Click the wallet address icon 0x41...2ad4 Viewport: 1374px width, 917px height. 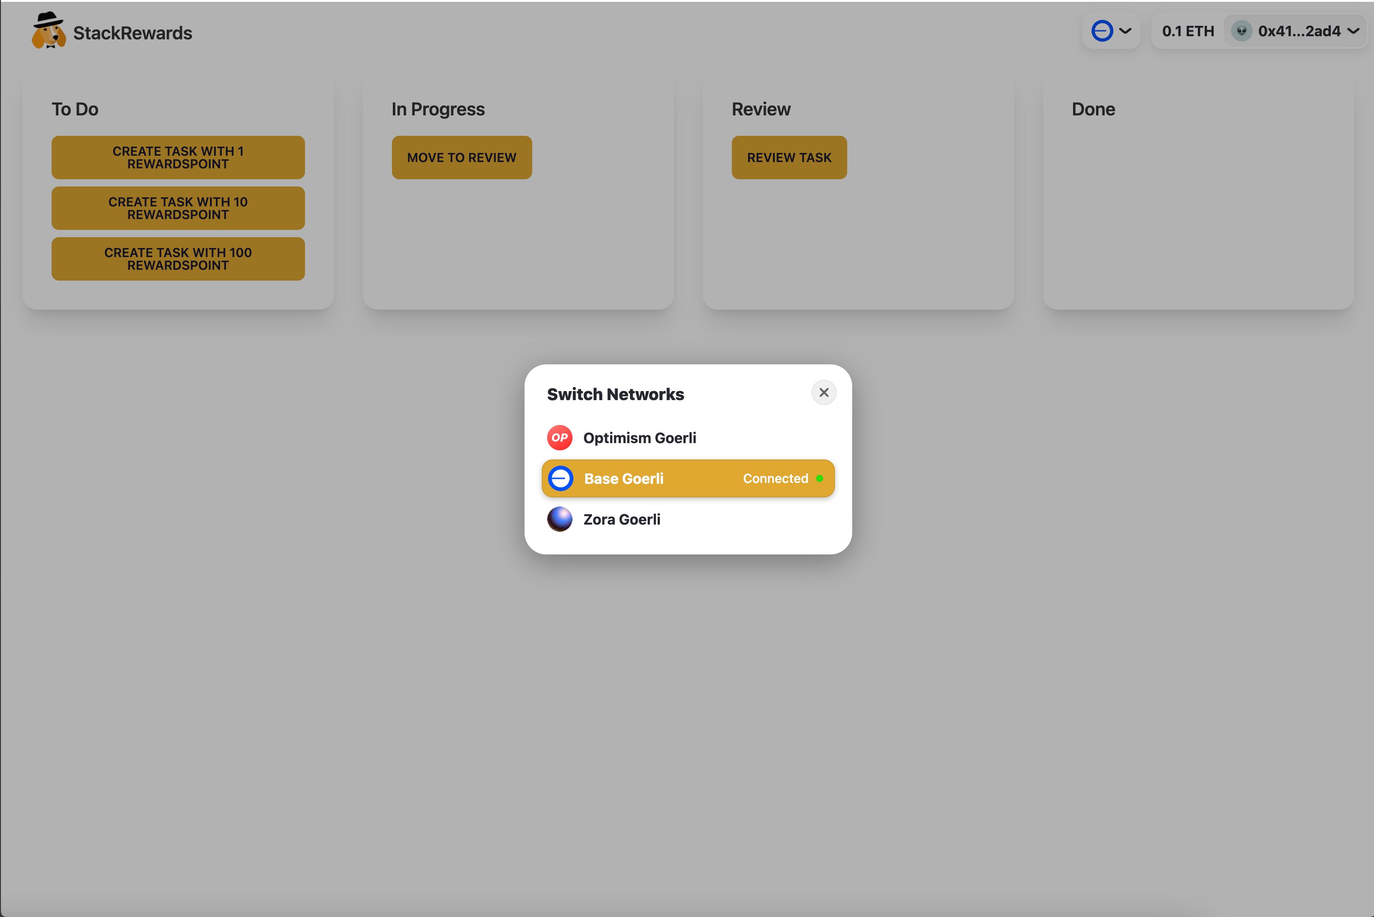pos(1240,32)
